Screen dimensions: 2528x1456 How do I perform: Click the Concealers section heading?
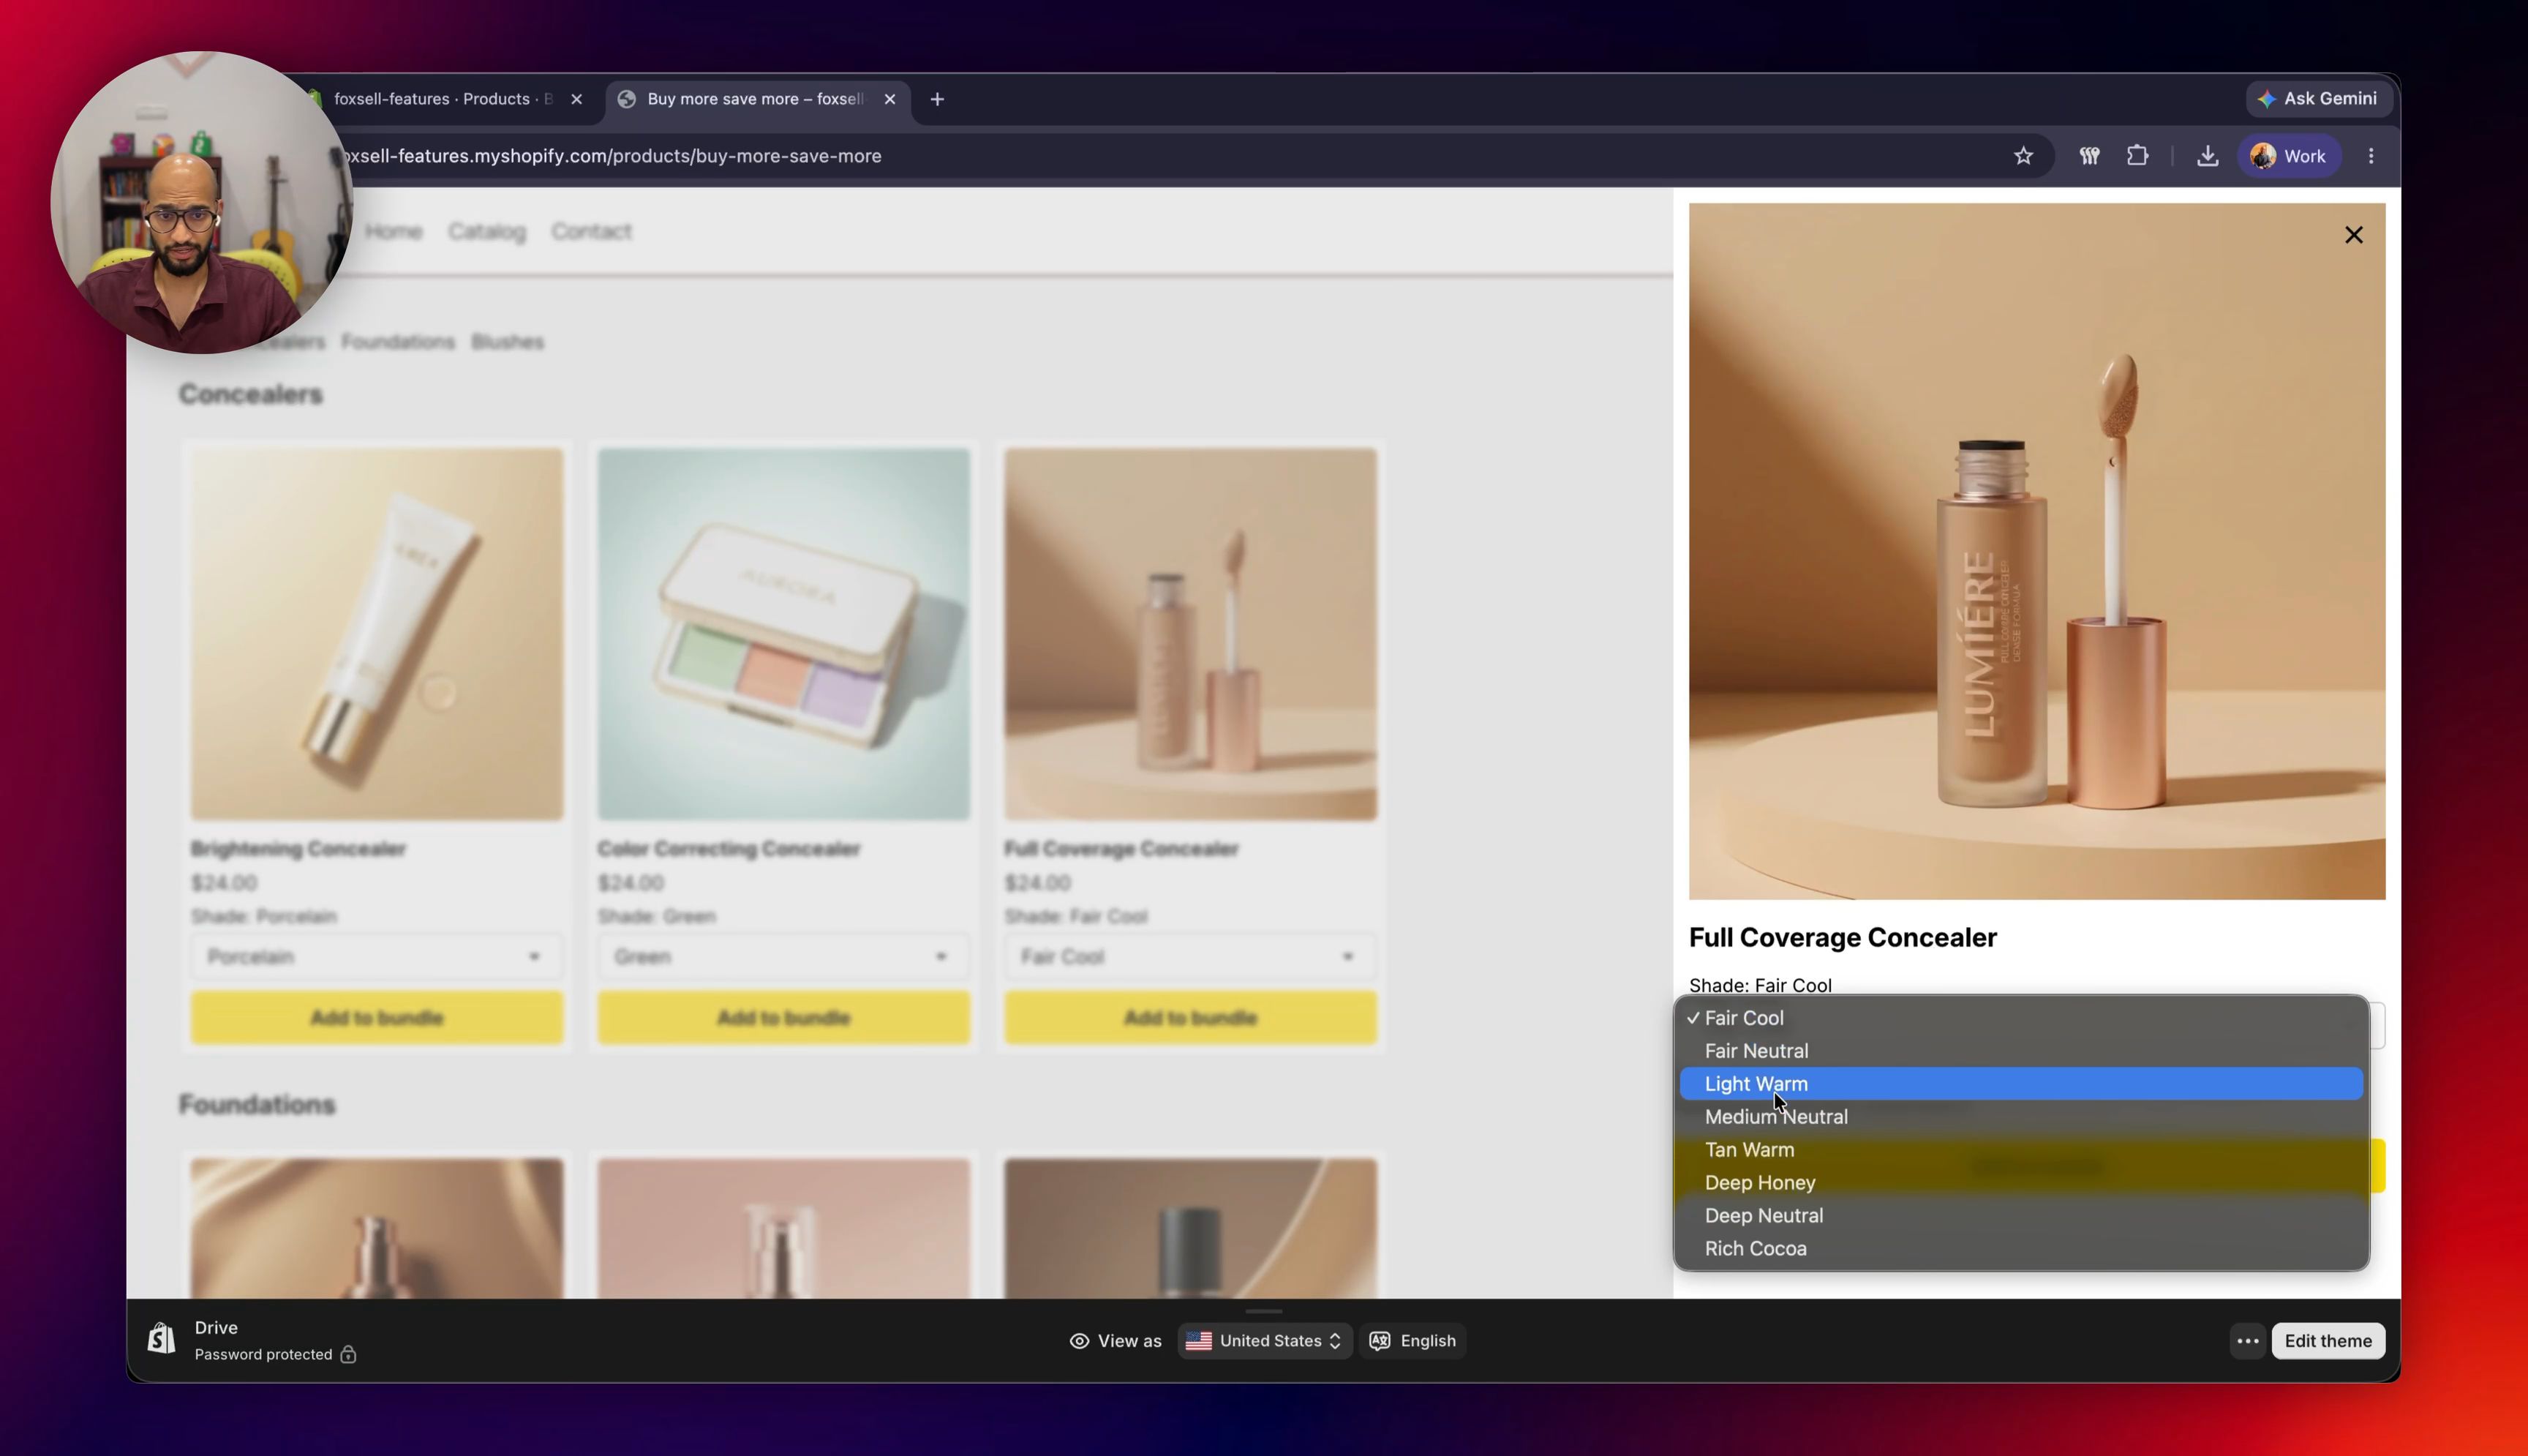point(251,394)
